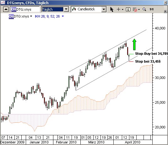Click the collapse toolbar up-arrow button
This screenshot has height=145, width=168.
tap(6, 9)
